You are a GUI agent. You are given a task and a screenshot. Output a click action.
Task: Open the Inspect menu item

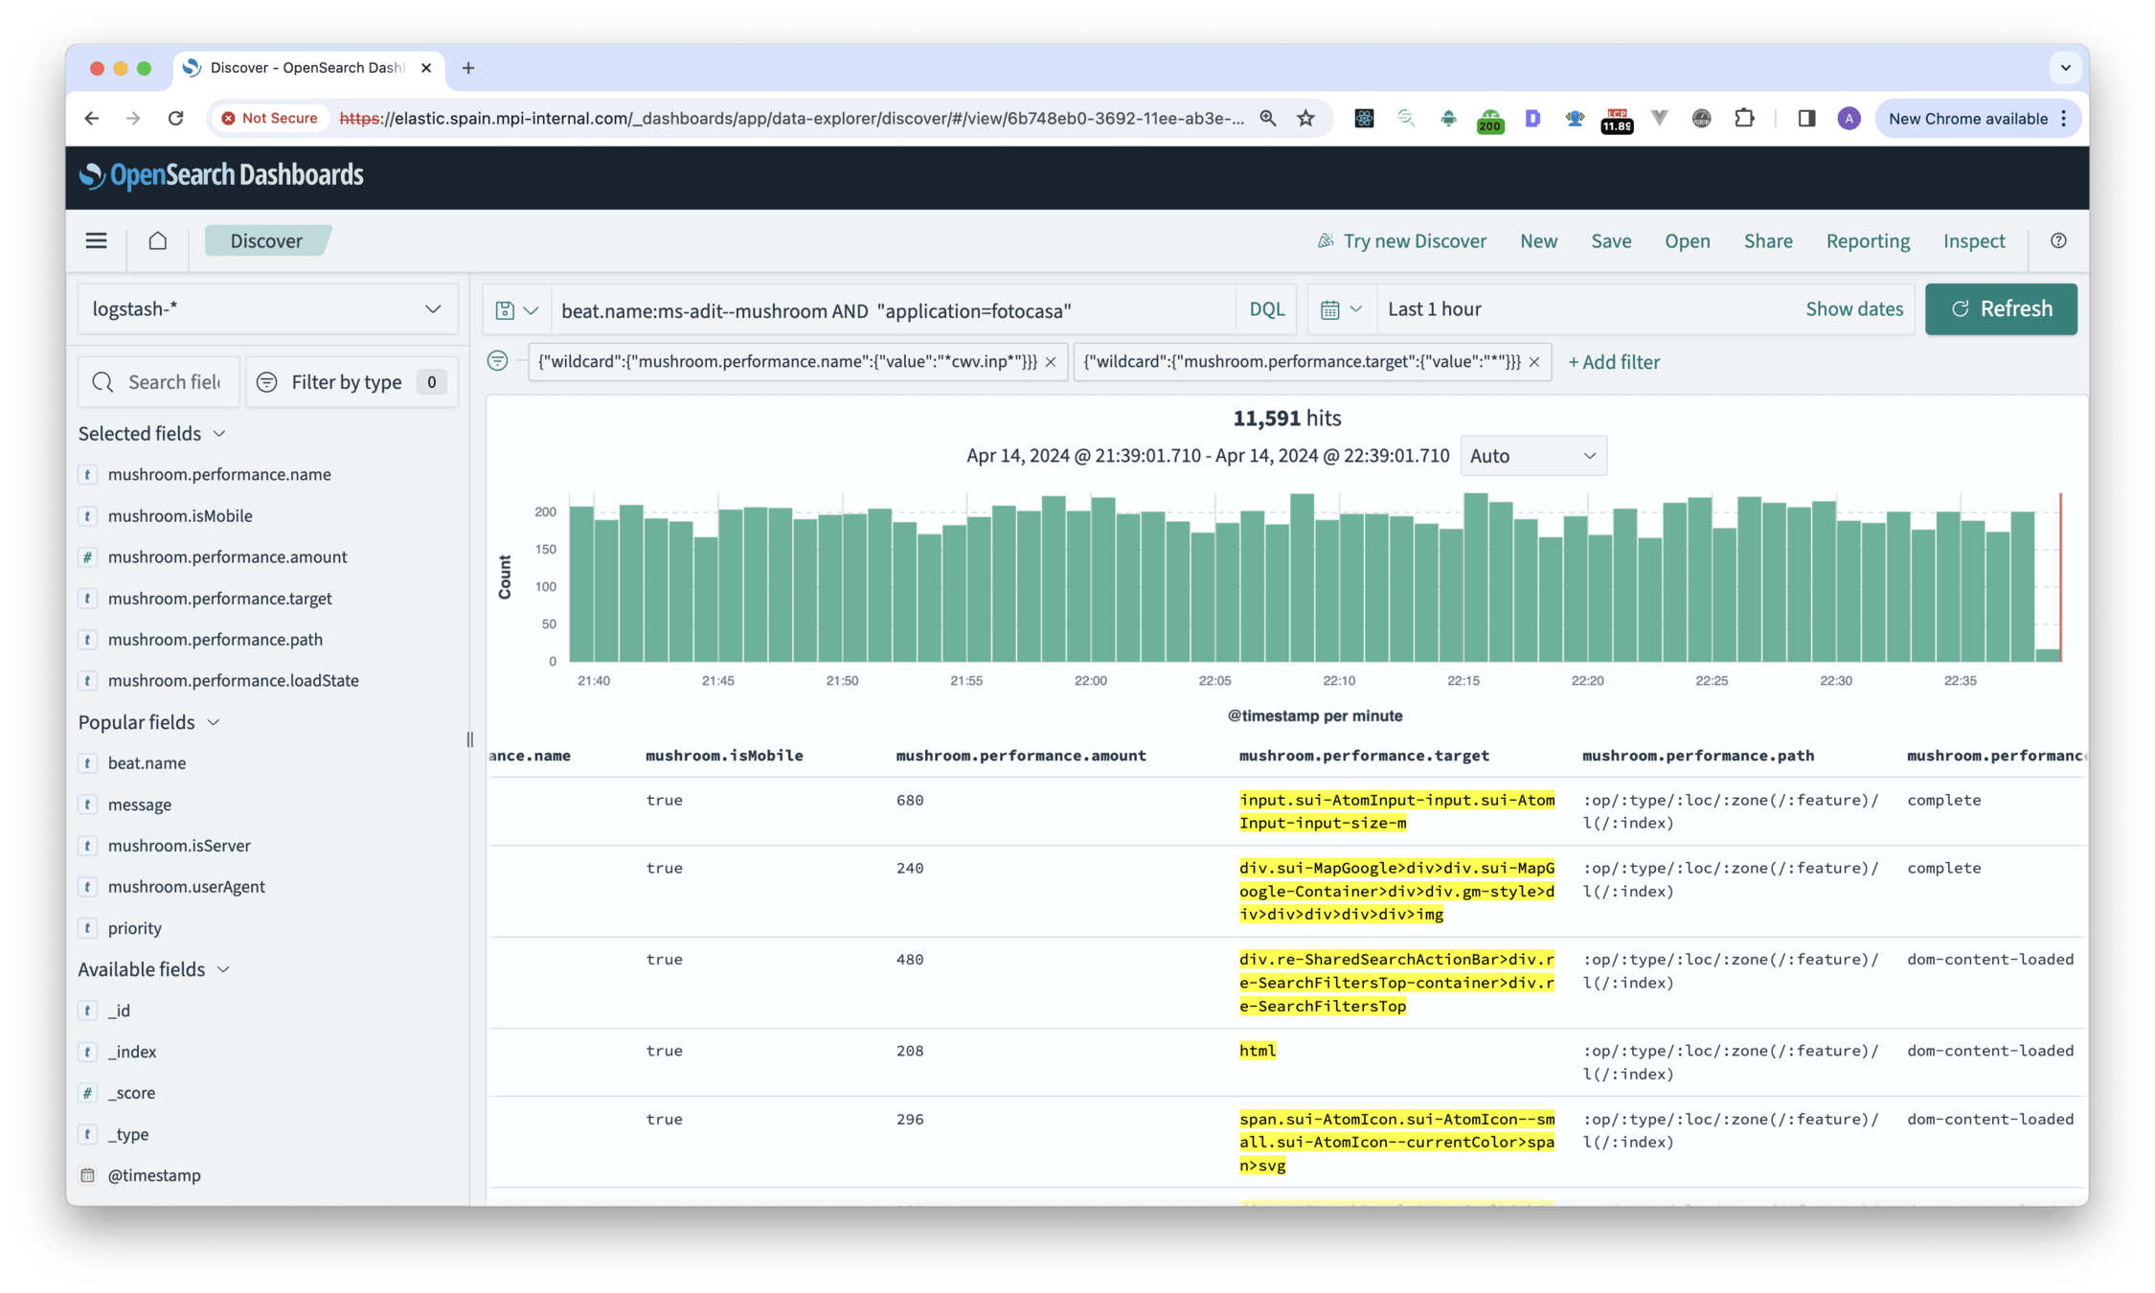(x=1973, y=240)
